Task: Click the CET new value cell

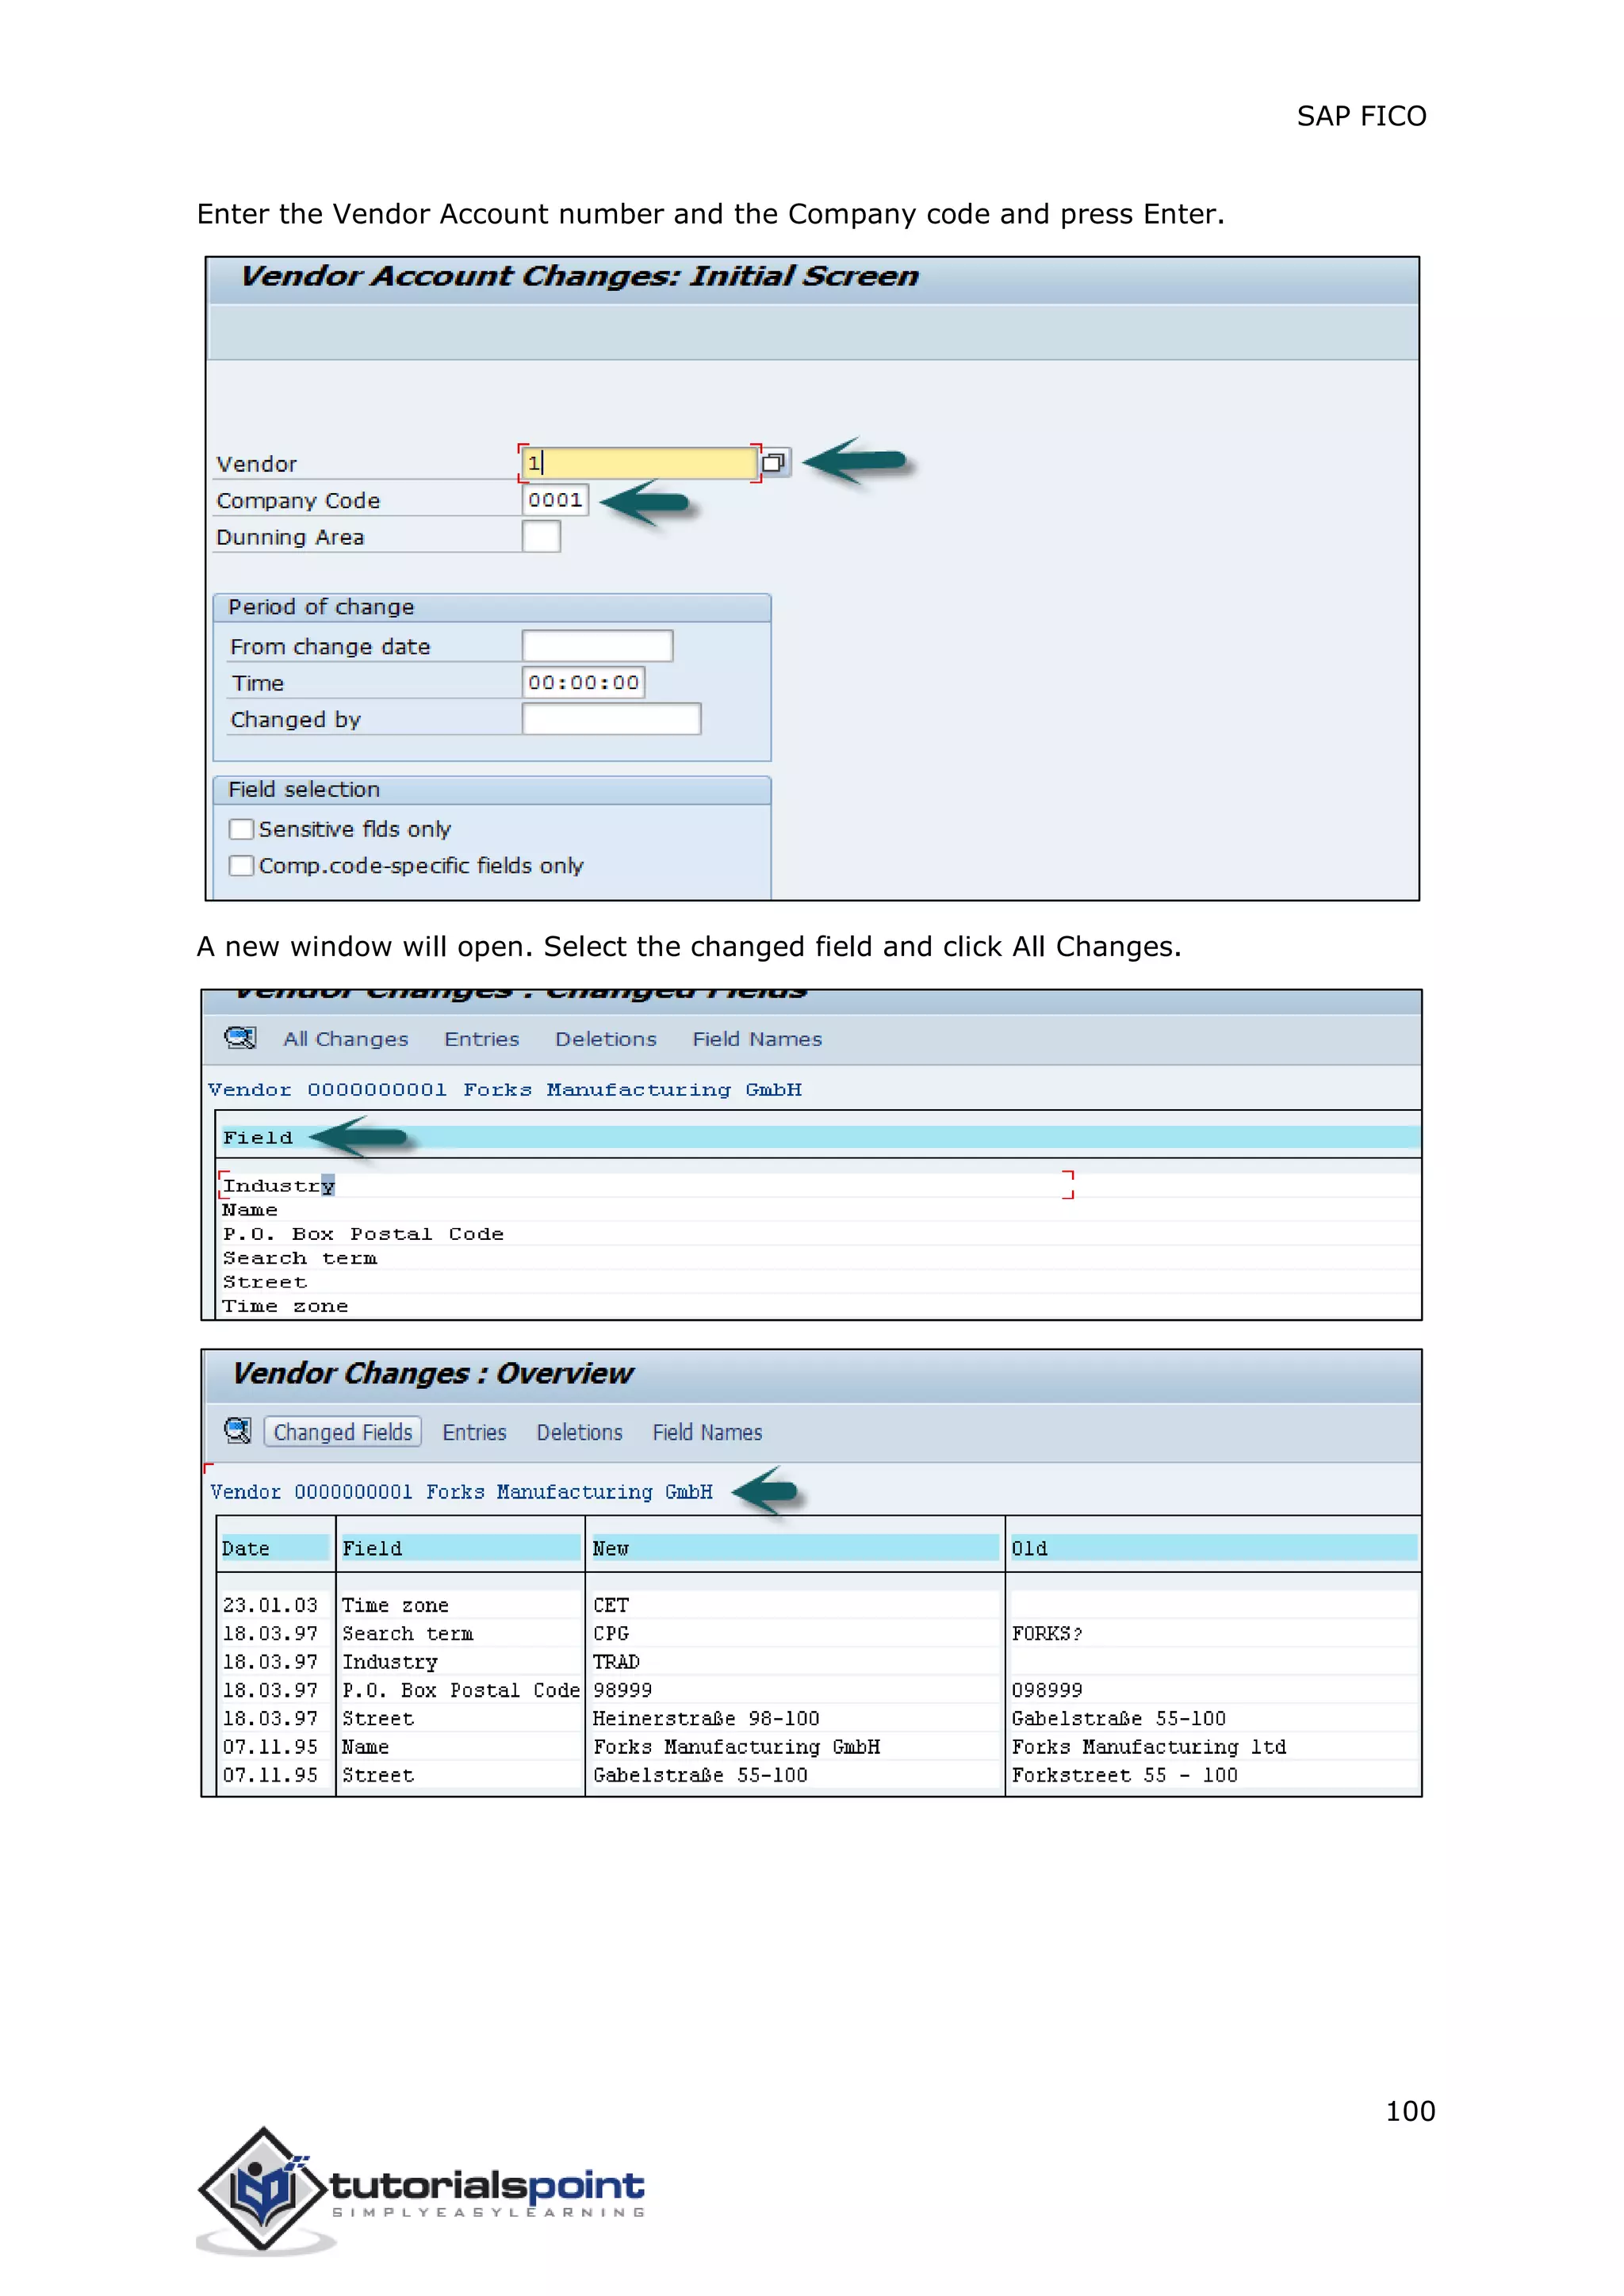Action: pyautogui.click(x=611, y=1605)
